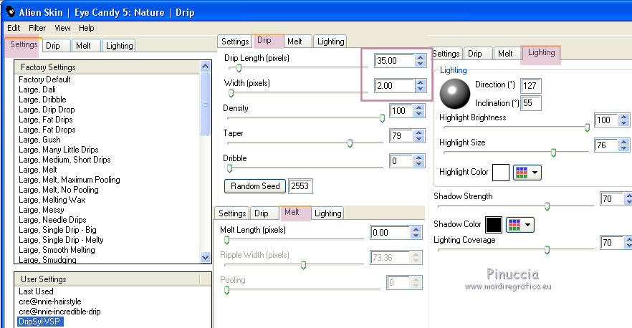Select Large, Melting Wax preset

point(52,200)
